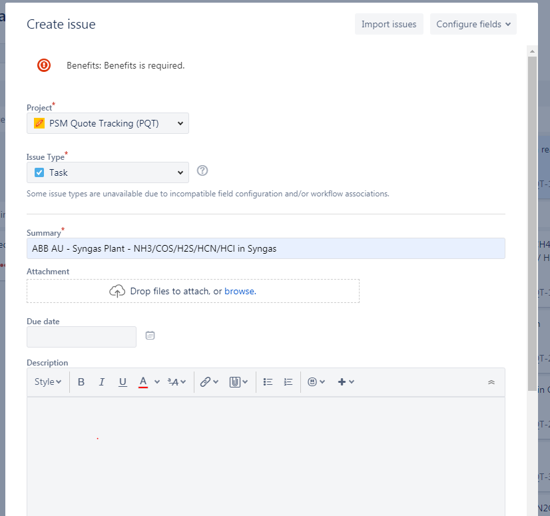Open text color picker dropdown arrow

[x=157, y=382]
